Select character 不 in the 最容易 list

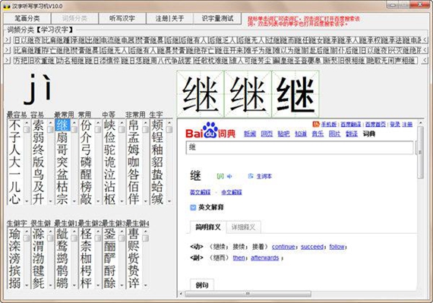click(x=14, y=125)
